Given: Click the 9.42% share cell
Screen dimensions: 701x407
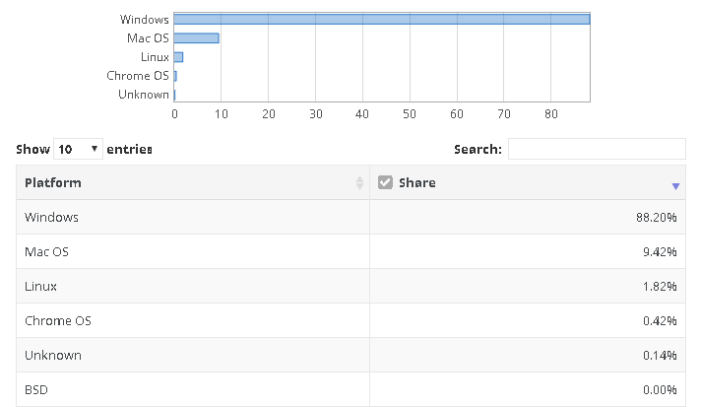Looking at the screenshot, I should tap(528, 251).
